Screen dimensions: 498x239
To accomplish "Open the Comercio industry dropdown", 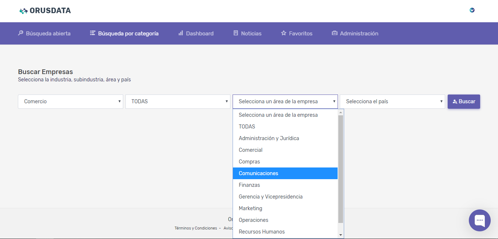I will click(70, 101).
